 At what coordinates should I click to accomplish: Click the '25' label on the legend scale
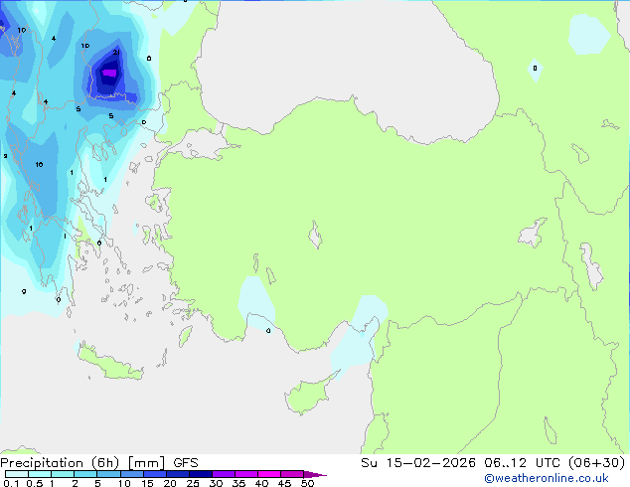[x=193, y=483]
